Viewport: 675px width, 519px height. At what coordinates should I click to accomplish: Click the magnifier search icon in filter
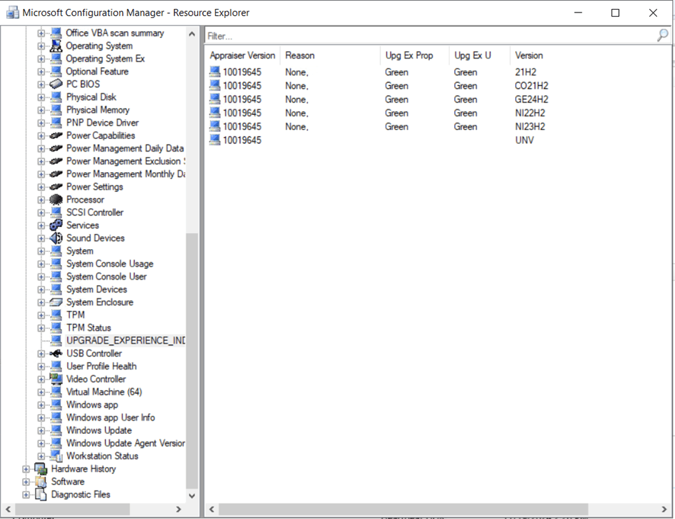(x=663, y=35)
